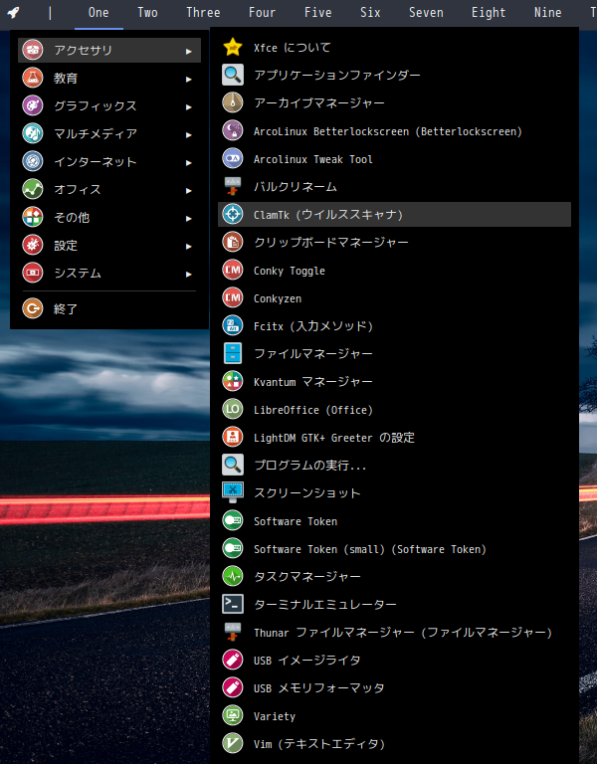597x764 pixels.
Task: Click the Conkyzen icon
Action: (x=233, y=297)
